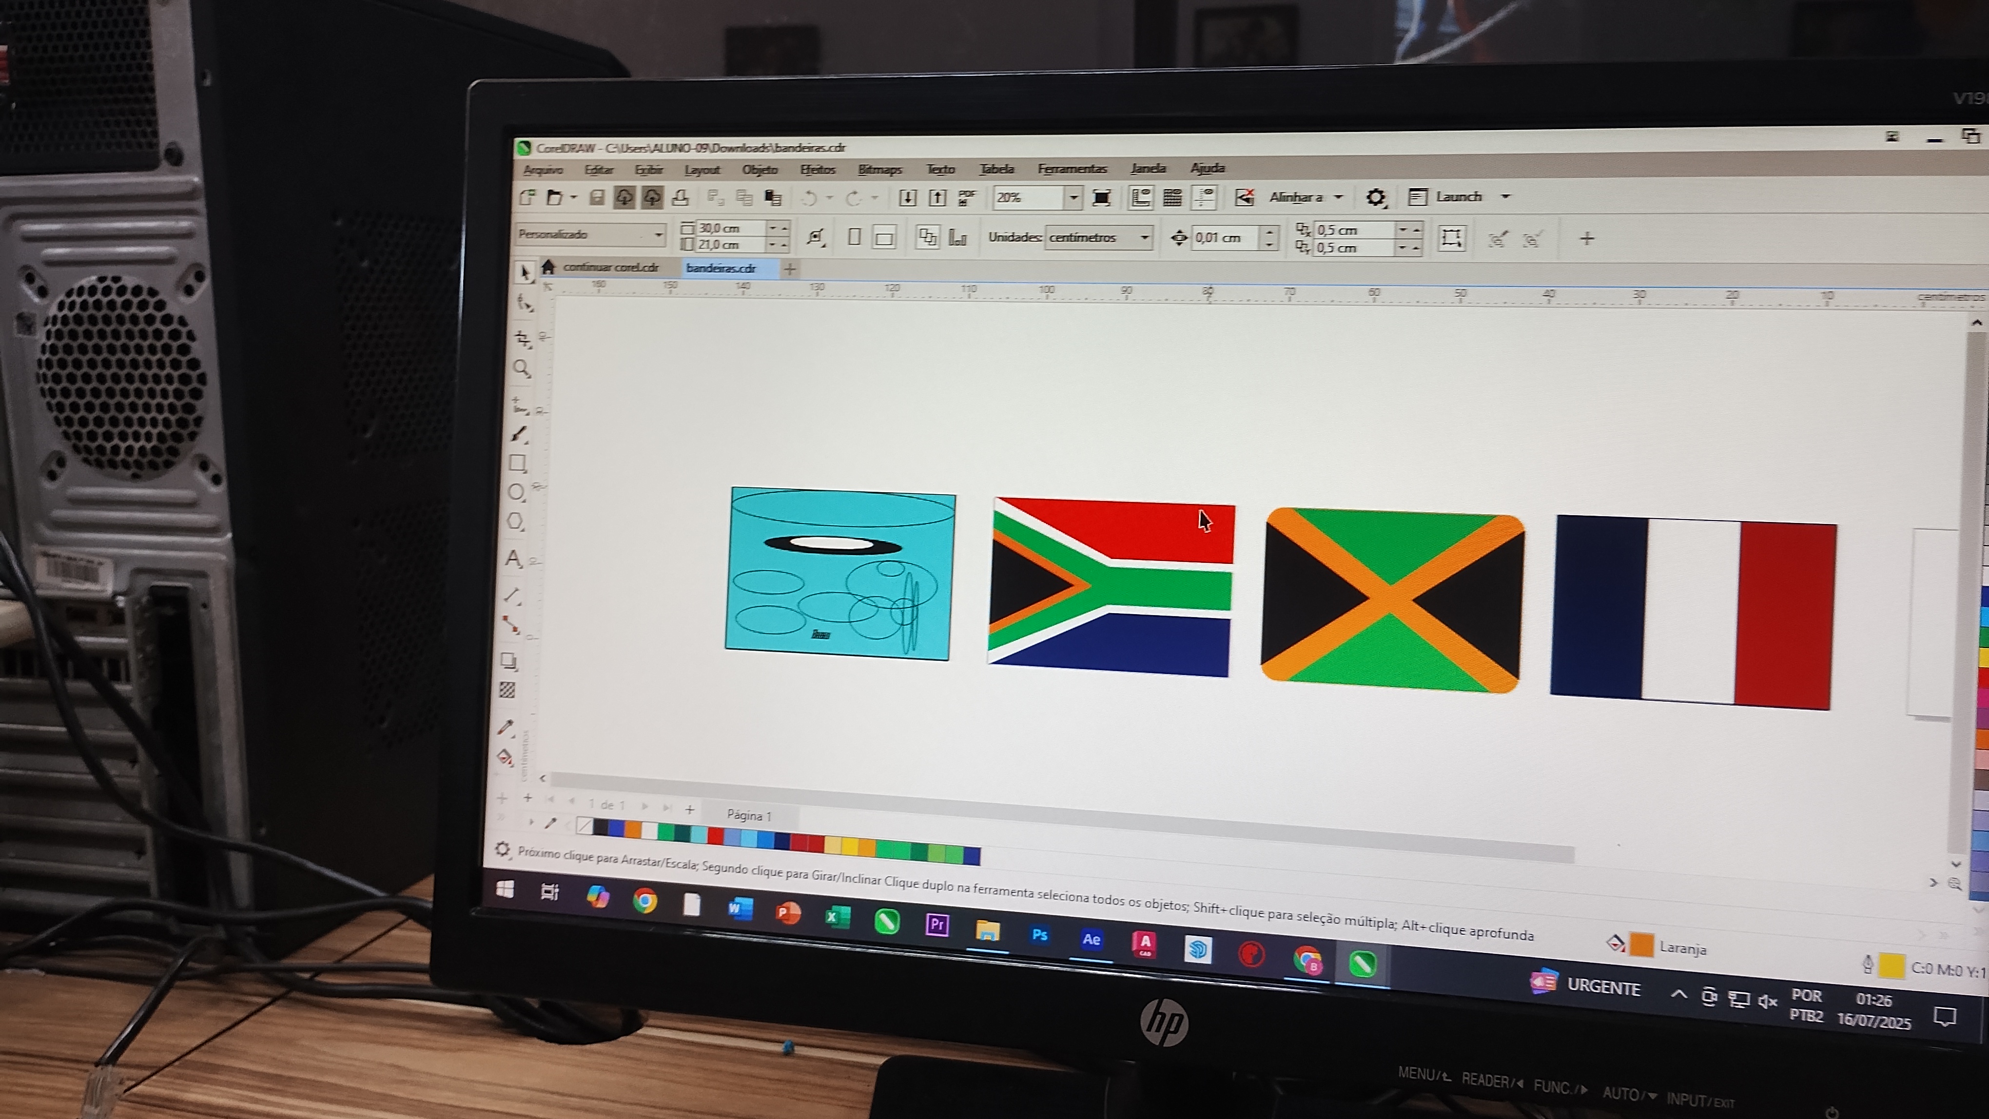Viewport: 1989px width, 1119px height.
Task: Select the Connector tool
Action: 511,624
